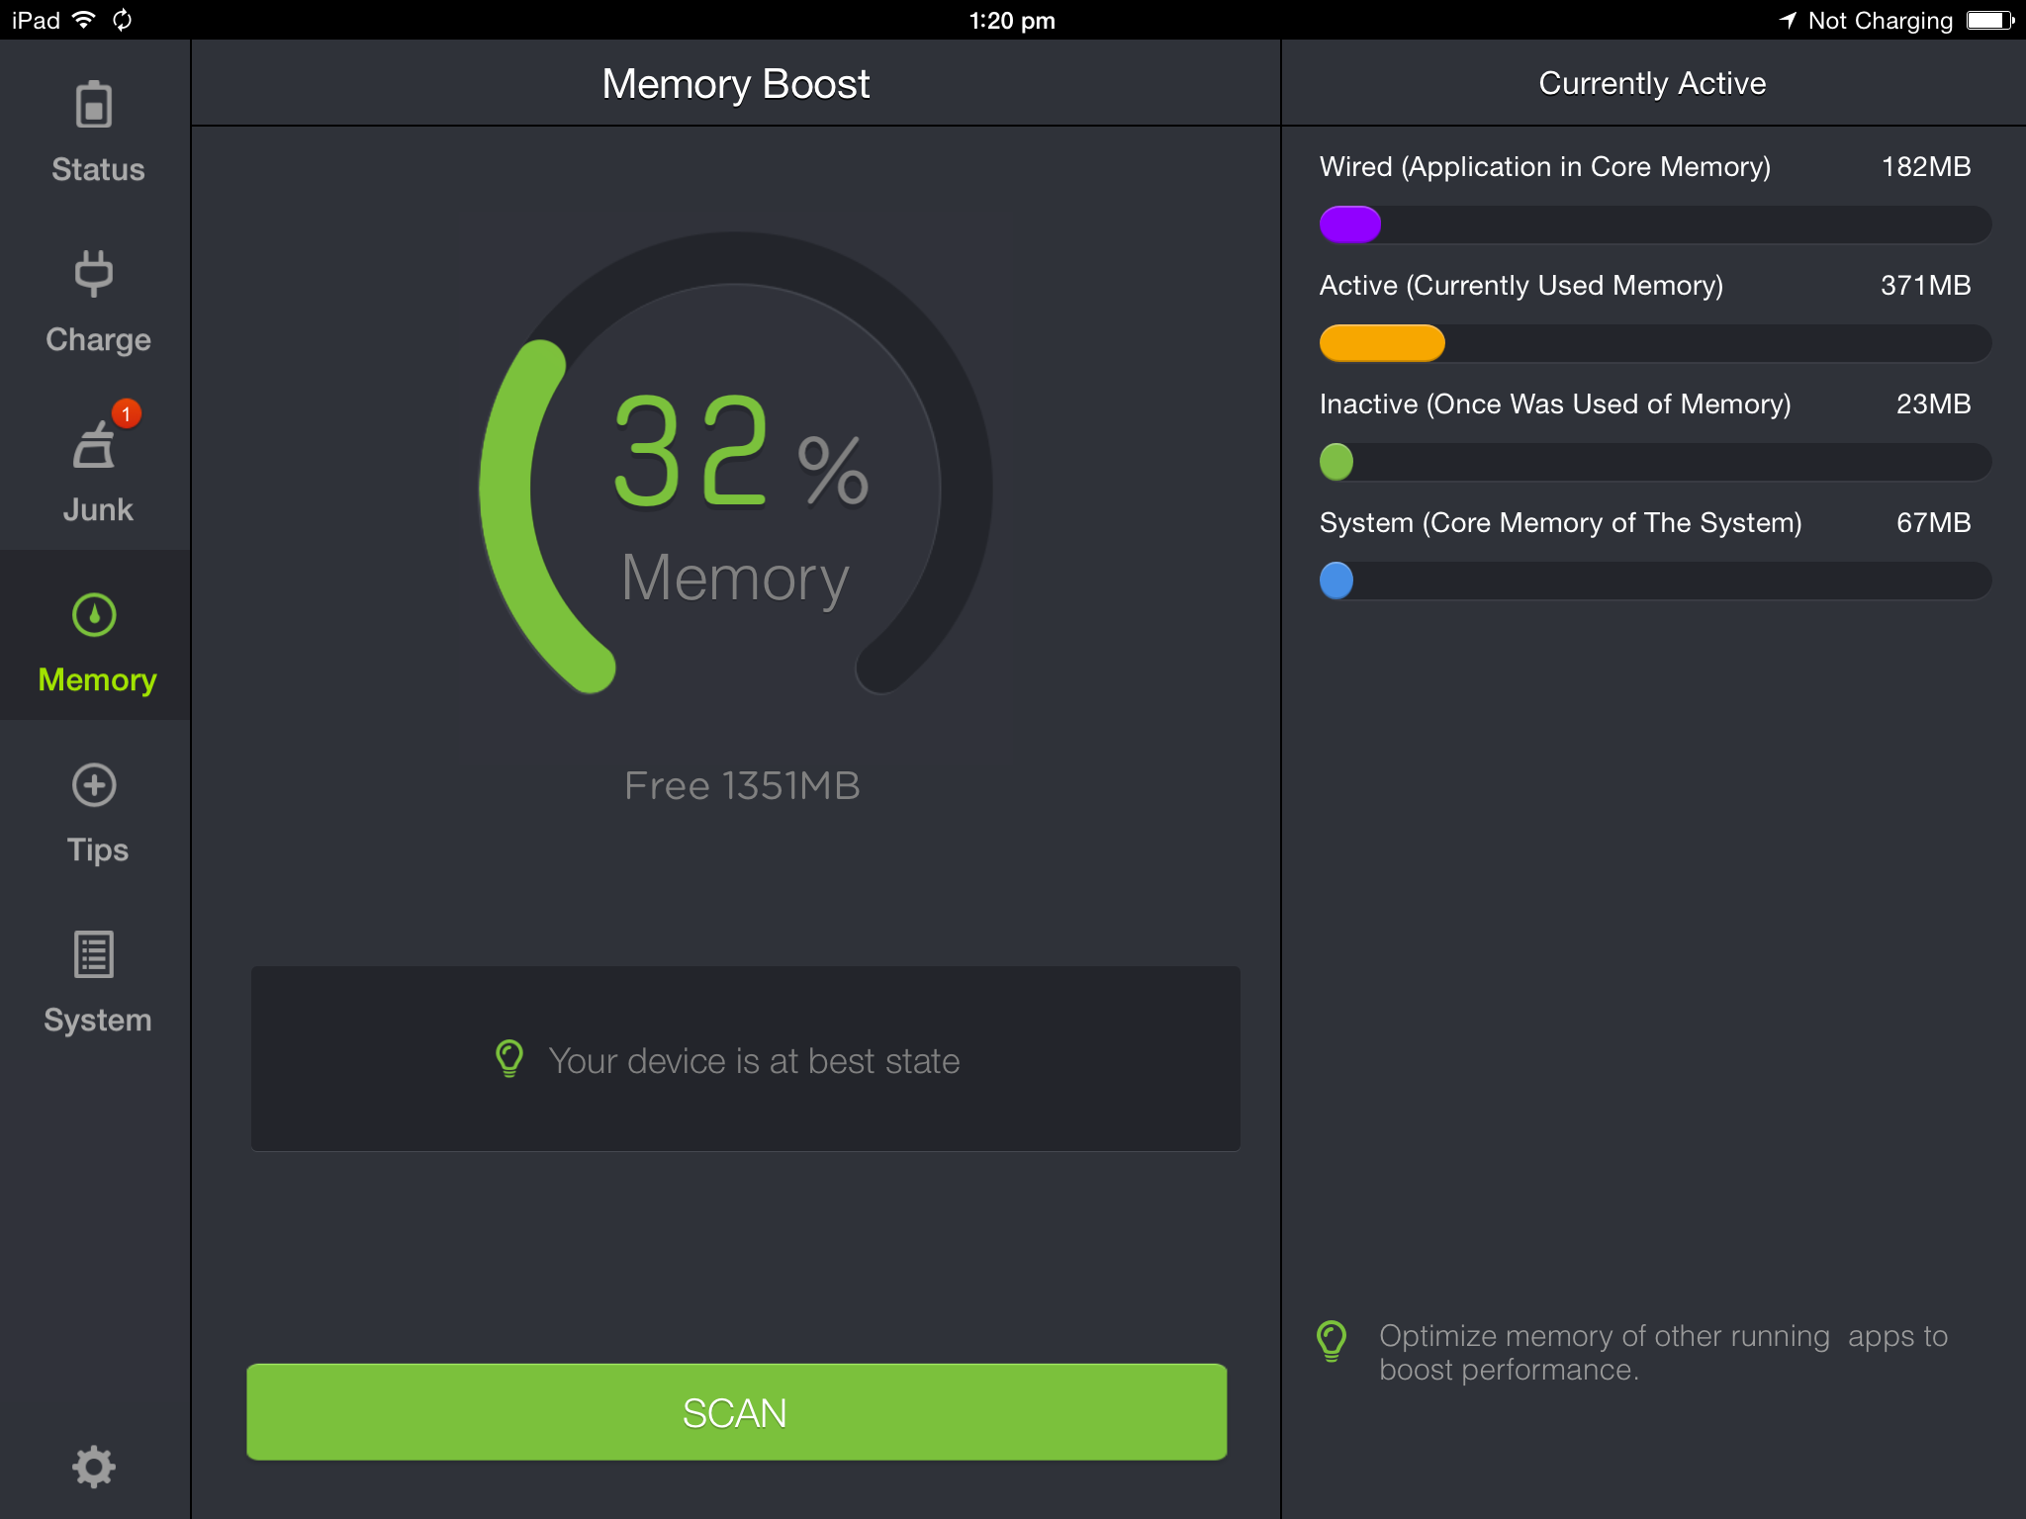Tap the 'iPad' carrier label
Image resolution: width=2026 pixels, height=1519 pixels.
point(36,20)
